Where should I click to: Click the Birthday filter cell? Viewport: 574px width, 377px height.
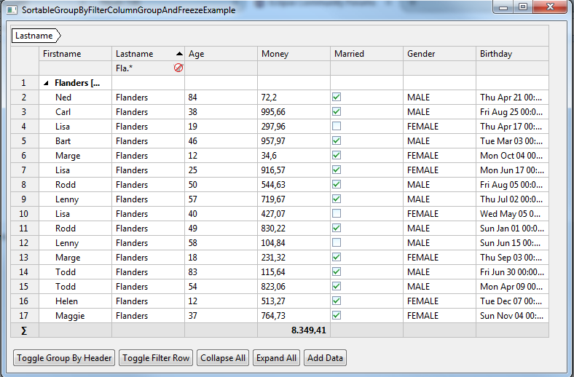click(513, 68)
